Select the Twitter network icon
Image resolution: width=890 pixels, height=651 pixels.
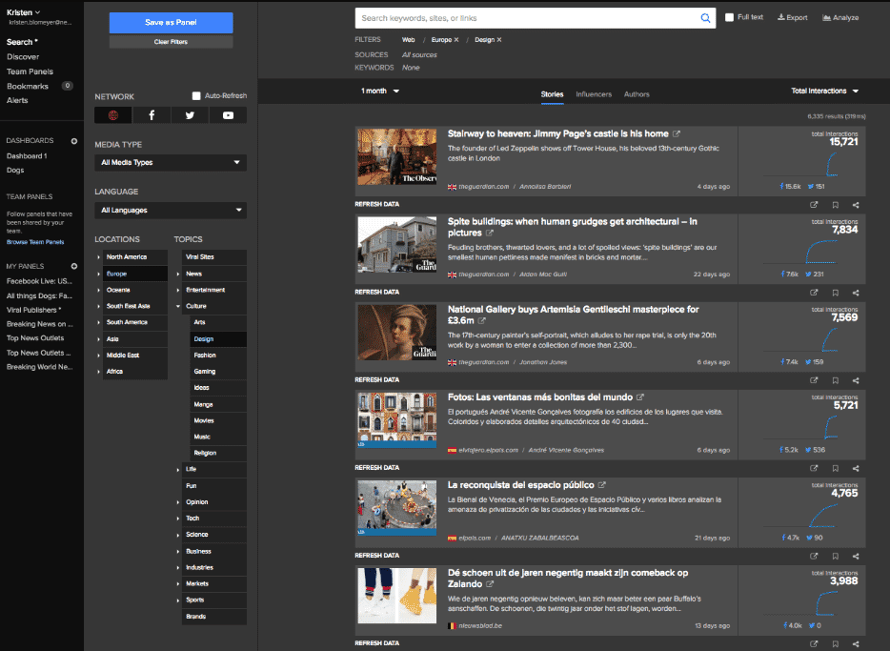189,116
